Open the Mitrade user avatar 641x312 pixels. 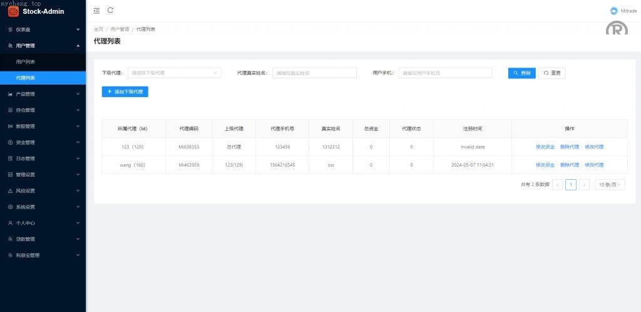click(x=613, y=11)
